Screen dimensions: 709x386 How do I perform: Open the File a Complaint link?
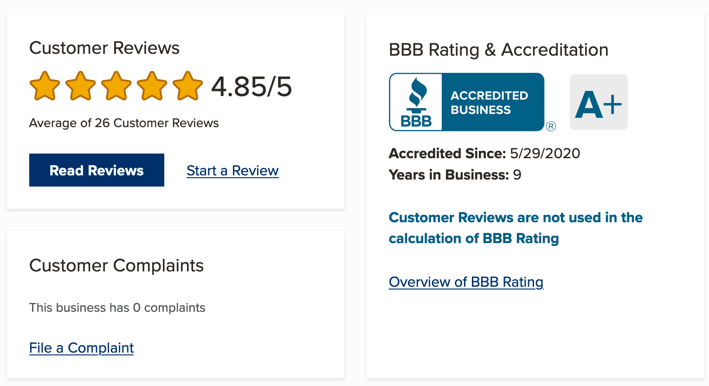pyautogui.click(x=81, y=348)
